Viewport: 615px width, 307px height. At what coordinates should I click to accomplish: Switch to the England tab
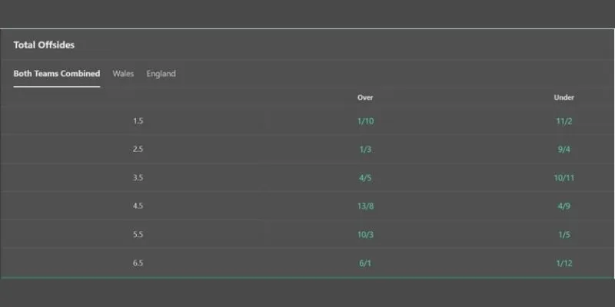click(x=161, y=74)
